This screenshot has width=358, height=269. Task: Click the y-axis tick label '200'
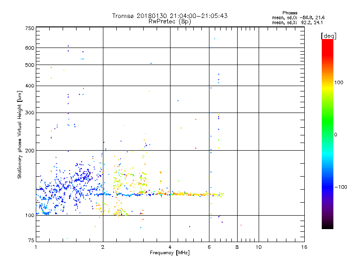(x=30, y=151)
